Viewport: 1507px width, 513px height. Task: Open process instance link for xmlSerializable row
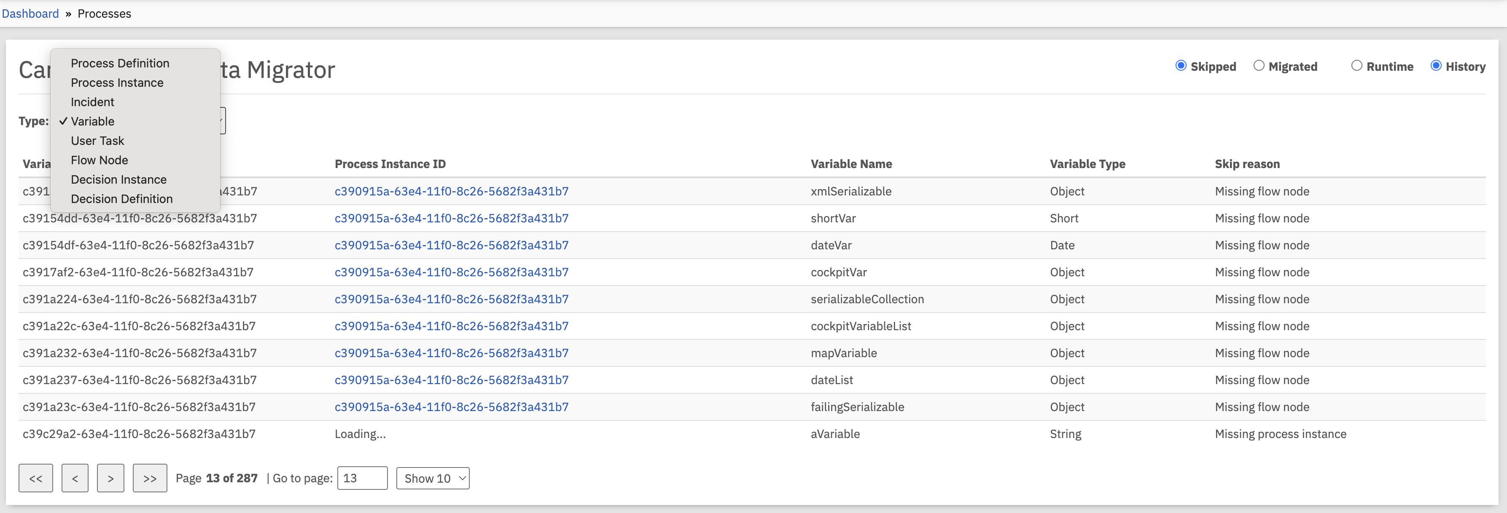coord(451,191)
